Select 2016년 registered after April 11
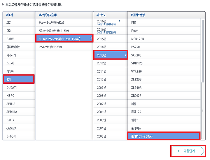210x160 pixels. point(110,22)
